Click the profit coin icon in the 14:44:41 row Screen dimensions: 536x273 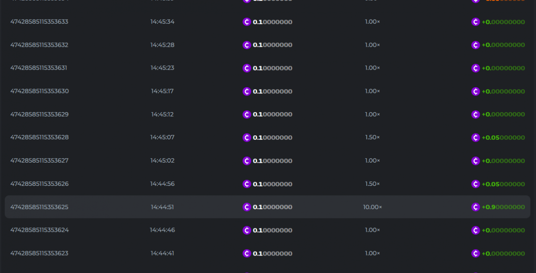[x=476, y=253]
